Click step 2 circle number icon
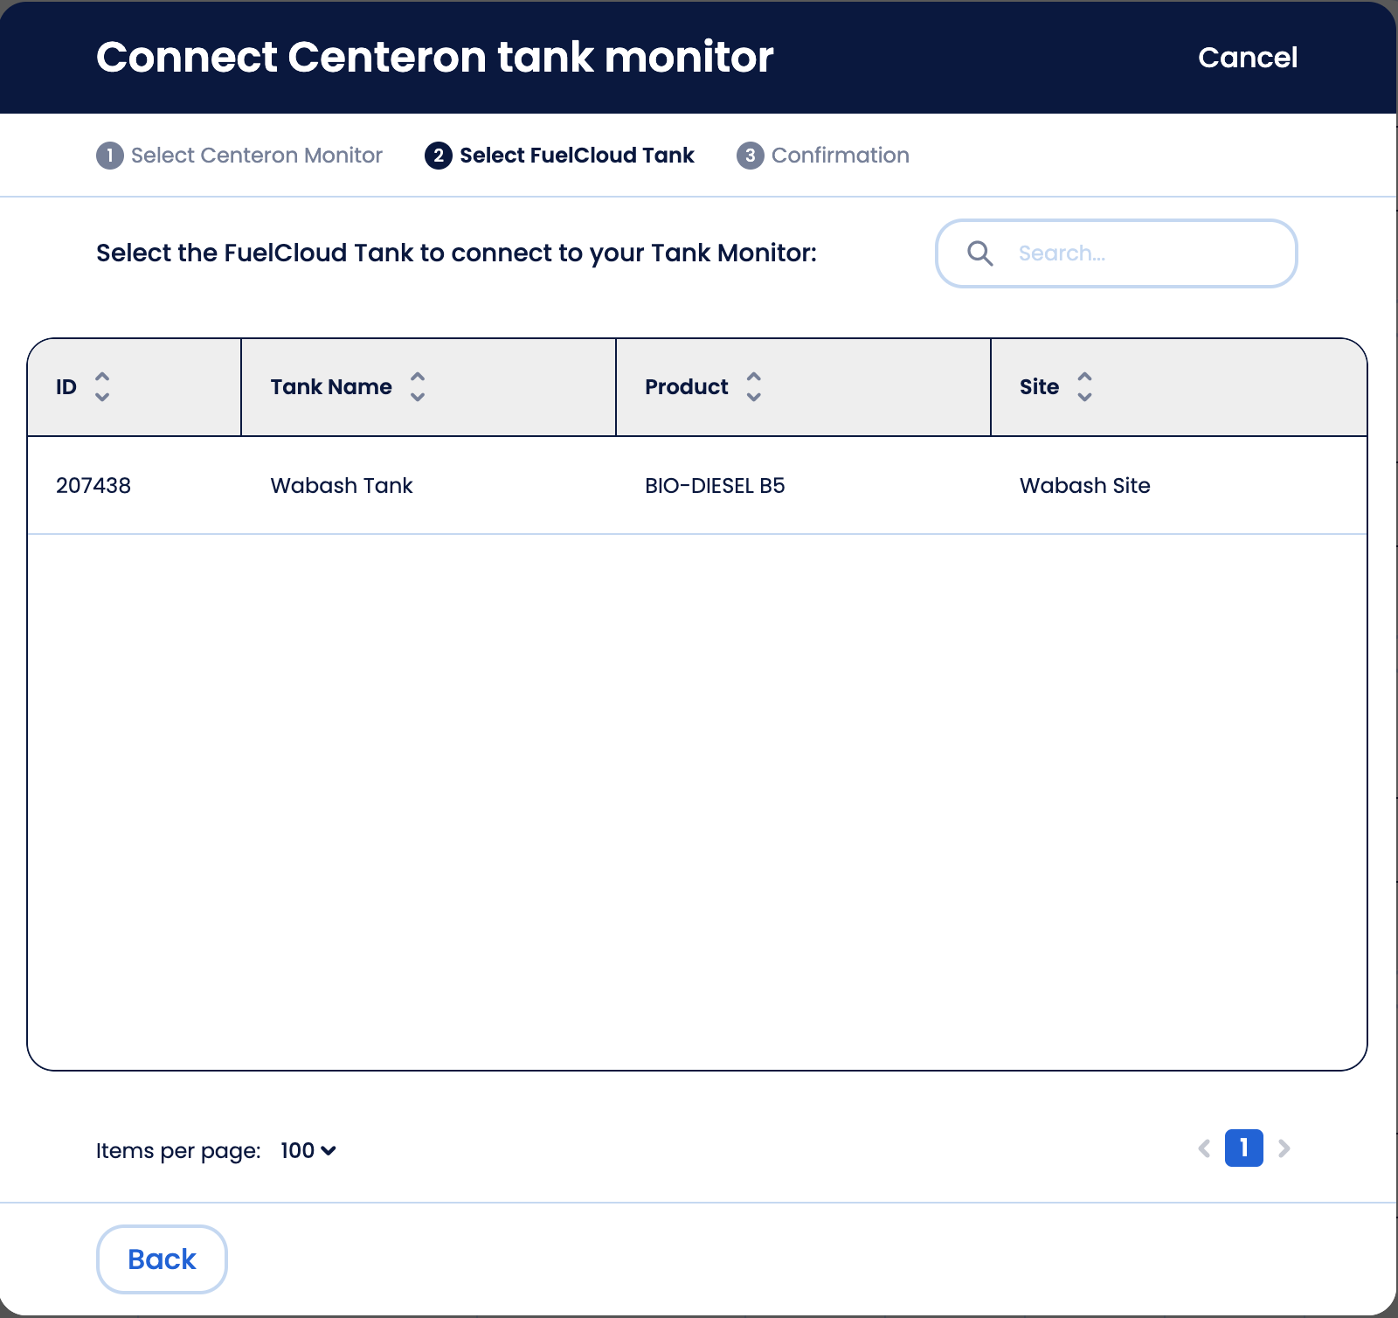Viewport: 1398px width, 1318px height. point(439,156)
